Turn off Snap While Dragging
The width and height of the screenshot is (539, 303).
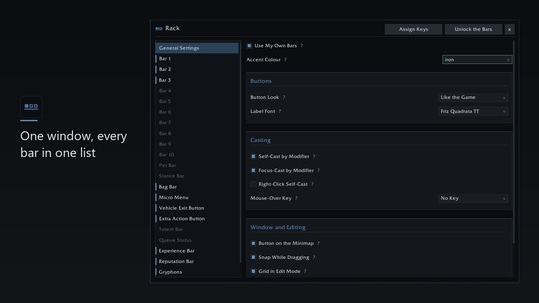pyautogui.click(x=253, y=257)
